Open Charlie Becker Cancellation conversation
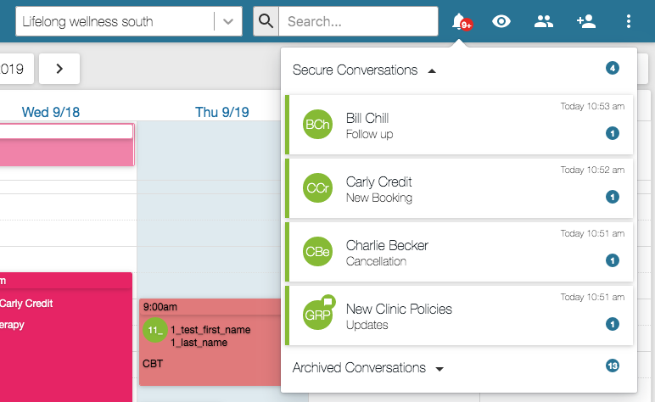Viewport: 655px width, 402px height. pos(459,252)
